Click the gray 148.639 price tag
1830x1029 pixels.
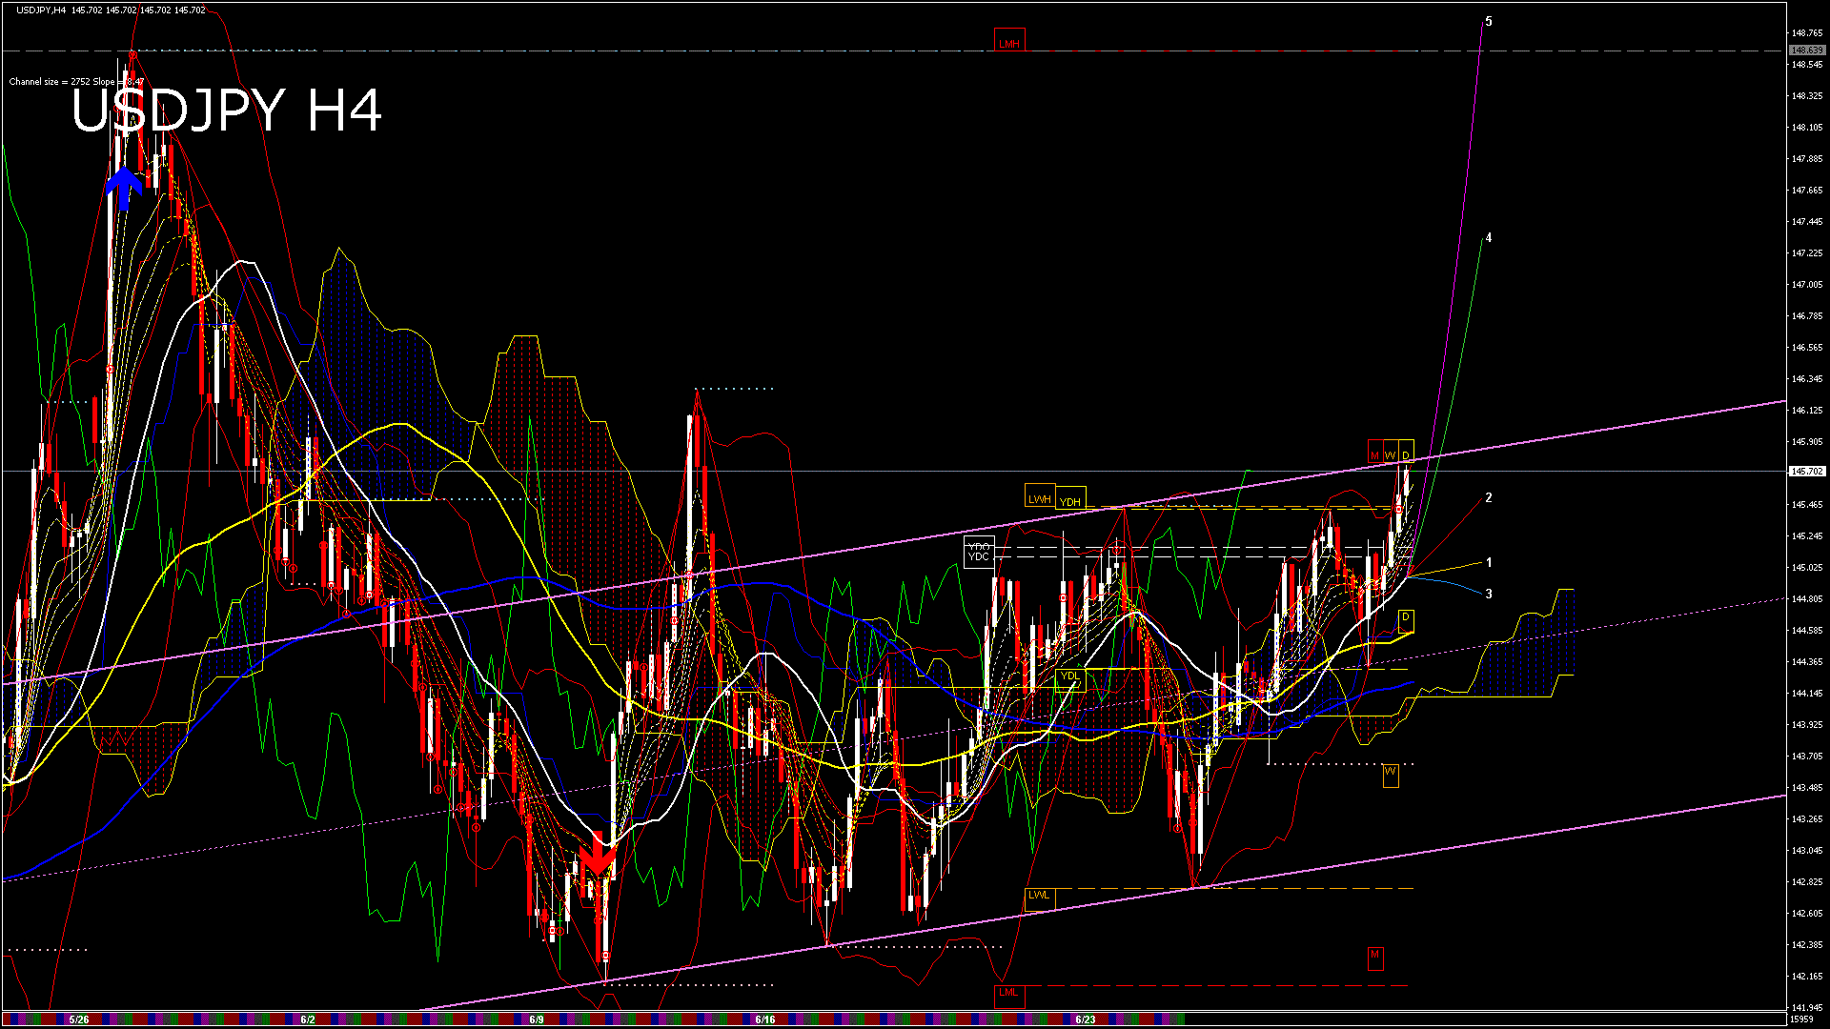click(x=1807, y=50)
